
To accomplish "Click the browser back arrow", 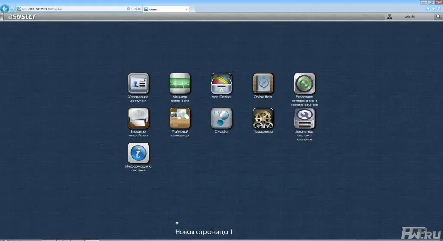I will 4,9.
